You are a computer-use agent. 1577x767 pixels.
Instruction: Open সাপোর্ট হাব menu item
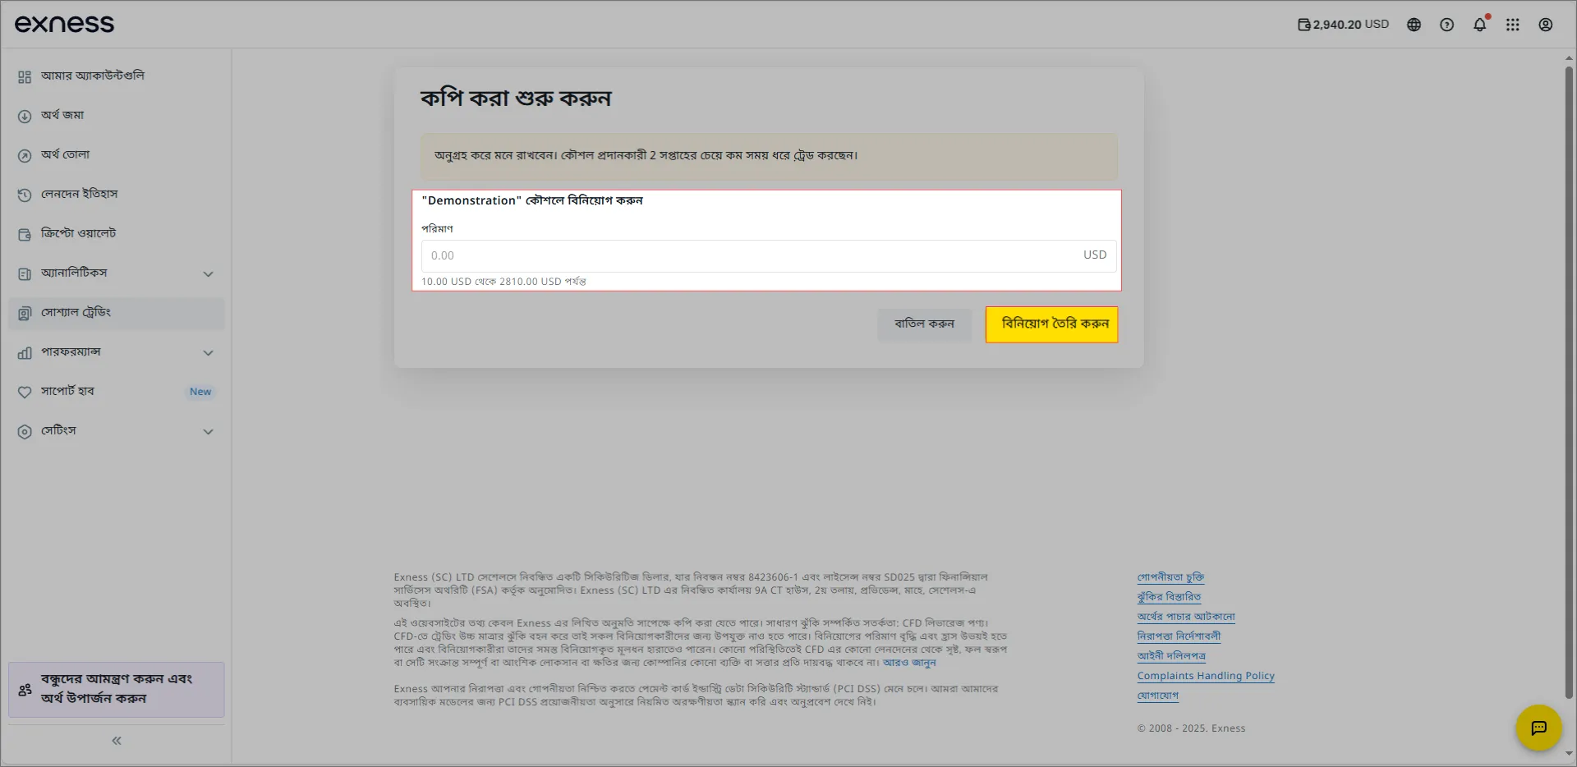point(116,392)
